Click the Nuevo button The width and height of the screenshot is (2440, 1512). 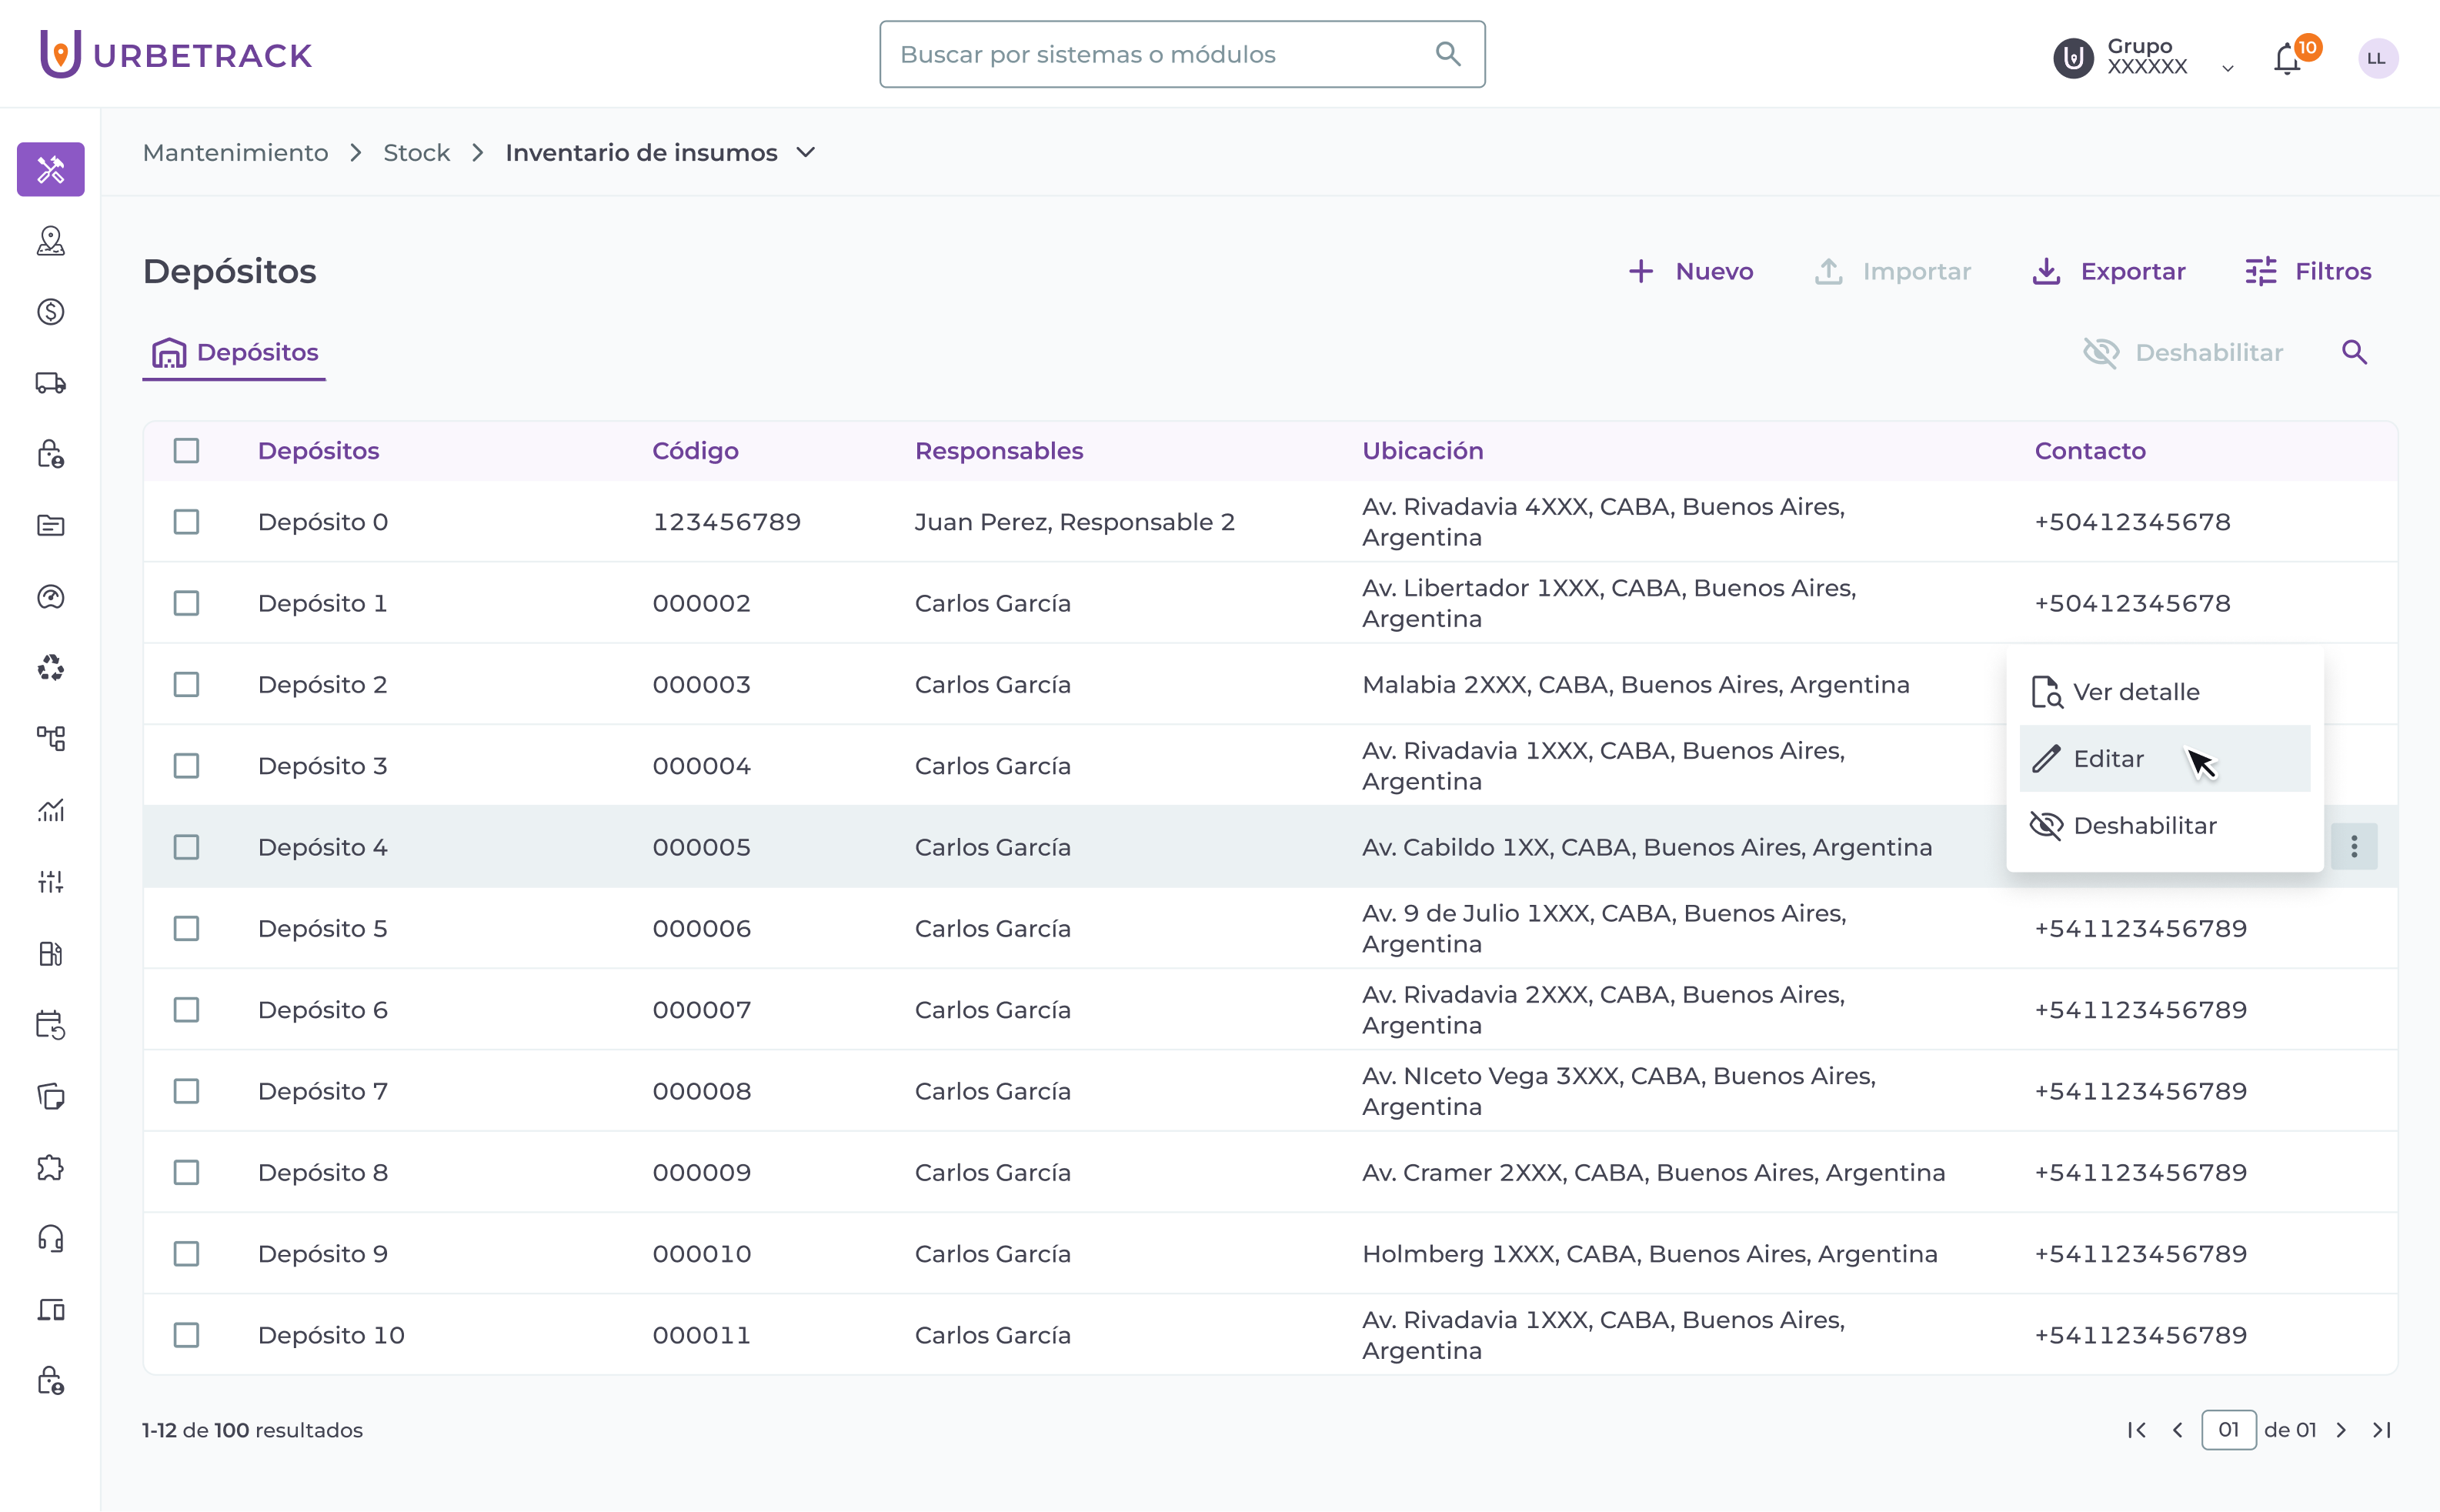(1691, 271)
